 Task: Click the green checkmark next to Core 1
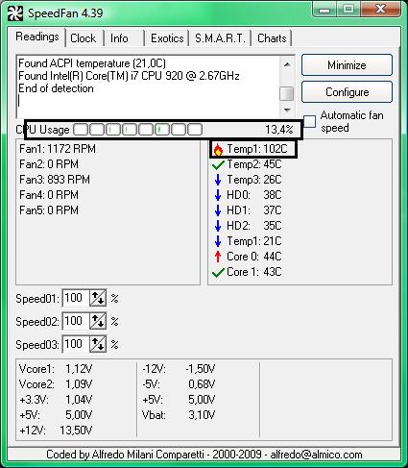(x=218, y=273)
